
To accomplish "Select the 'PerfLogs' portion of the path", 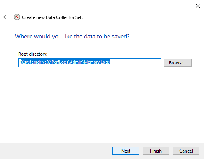I will (x=60, y=62).
